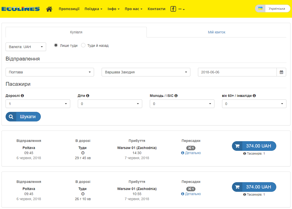Select the Лише туди radio button
Viewport: 292px width, 209px height.
(x=56, y=45)
